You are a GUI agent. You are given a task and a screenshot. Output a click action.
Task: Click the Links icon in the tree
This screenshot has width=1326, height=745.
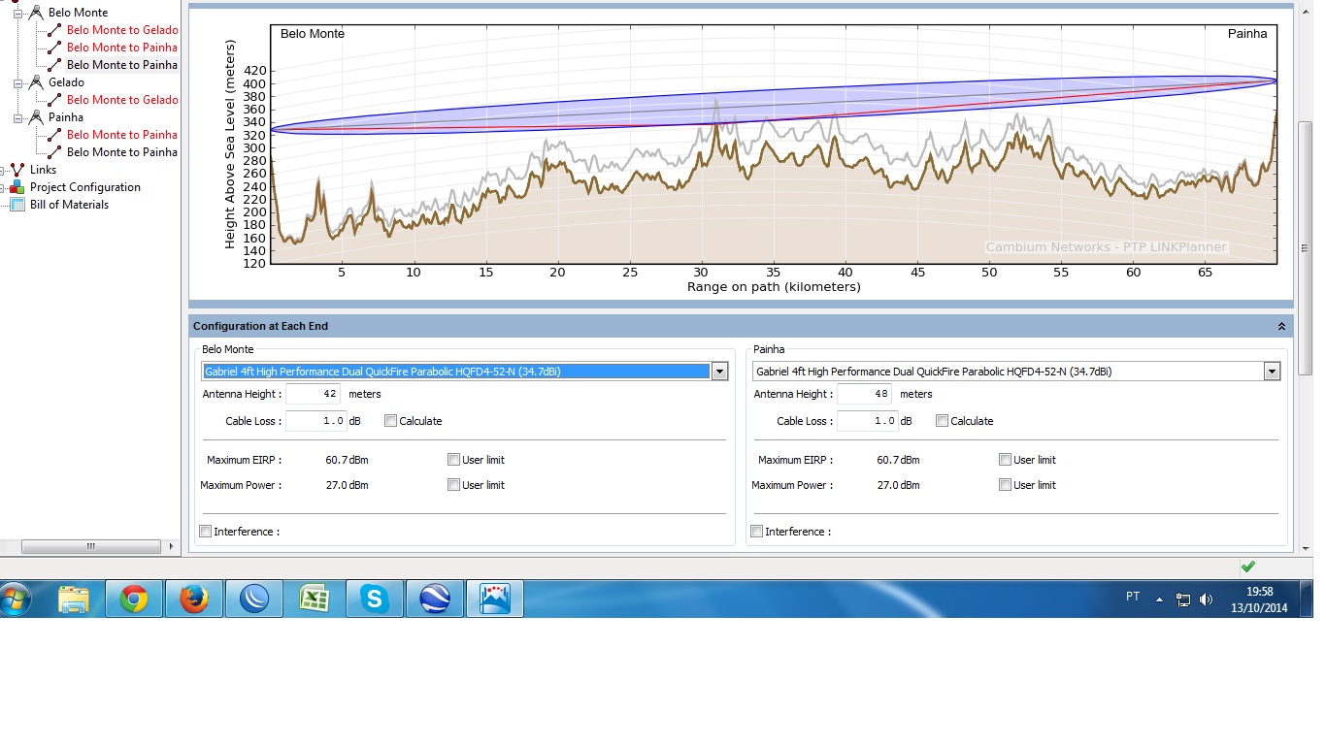pyautogui.click(x=17, y=170)
